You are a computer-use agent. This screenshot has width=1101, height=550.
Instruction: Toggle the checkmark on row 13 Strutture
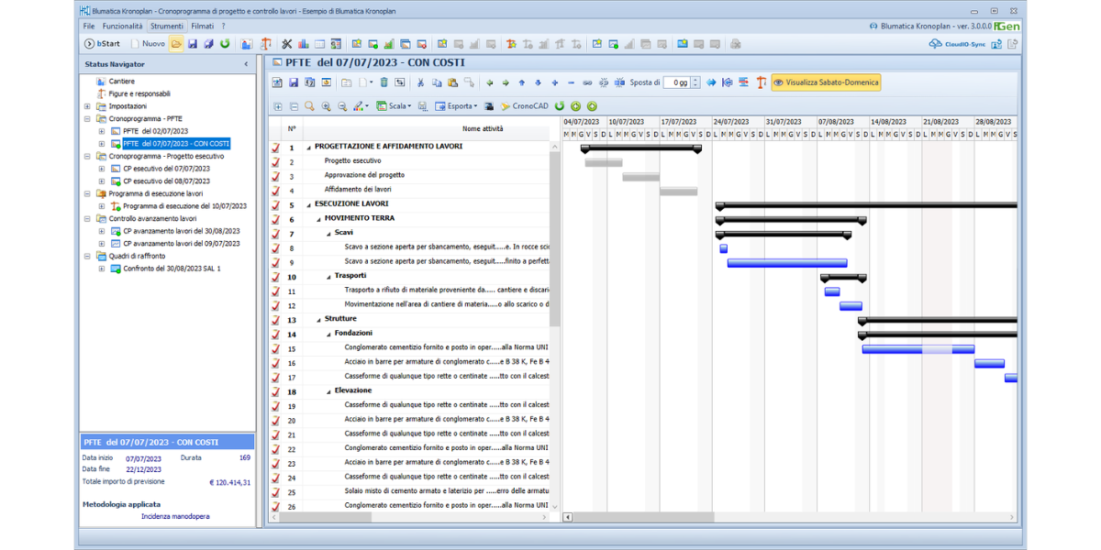[275, 320]
